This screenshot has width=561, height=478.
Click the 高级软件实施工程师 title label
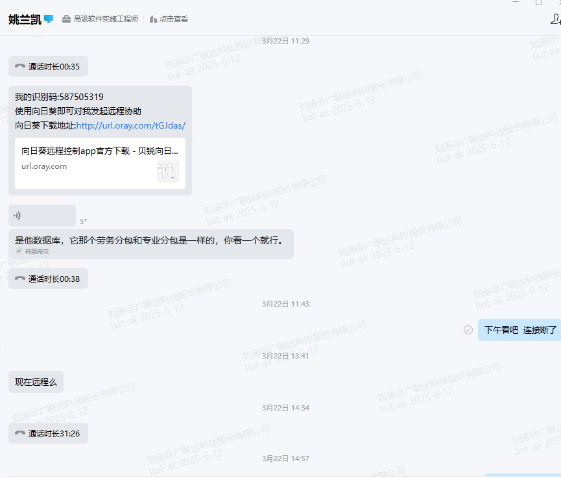click(x=106, y=19)
